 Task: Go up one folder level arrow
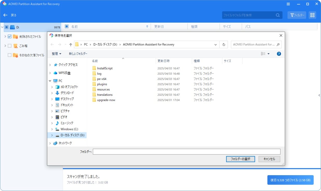71,45
